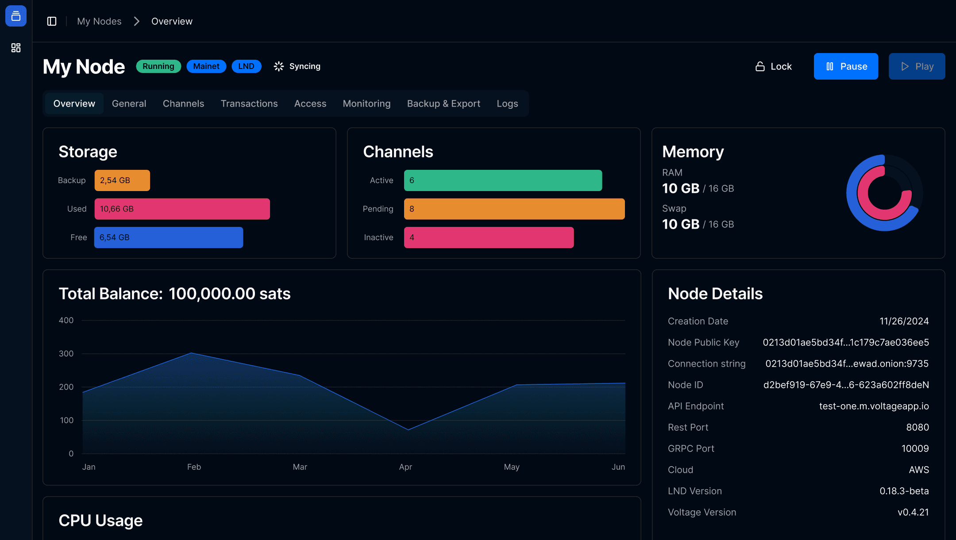Click the breadcrumb chevron after My Nodes

tap(137, 21)
